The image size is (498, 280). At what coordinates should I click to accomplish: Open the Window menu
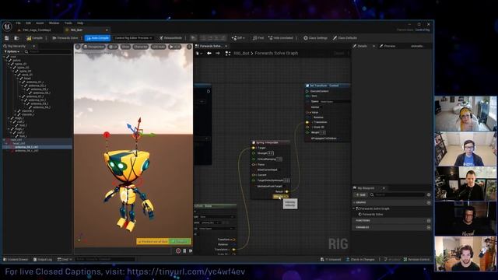(54, 23)
